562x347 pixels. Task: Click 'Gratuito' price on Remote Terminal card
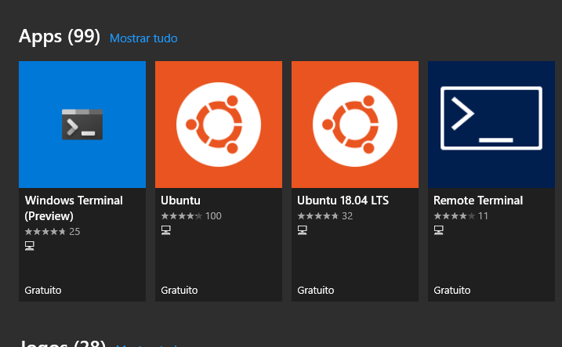click(x=452, y=290)
